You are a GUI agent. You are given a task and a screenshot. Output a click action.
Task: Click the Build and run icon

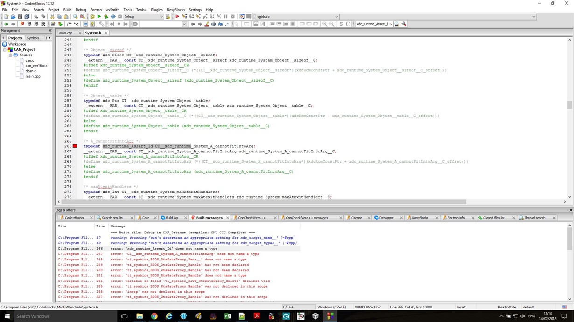(106, 17)
